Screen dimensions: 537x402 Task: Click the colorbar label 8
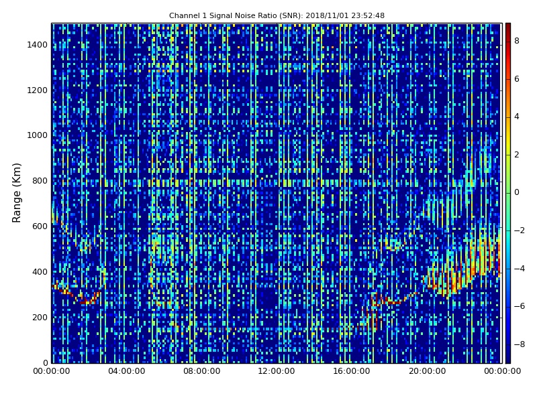coord(517,41)
